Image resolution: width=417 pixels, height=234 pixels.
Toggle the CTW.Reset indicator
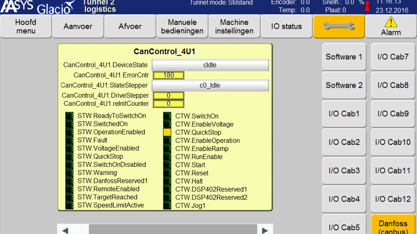(167, 173)
